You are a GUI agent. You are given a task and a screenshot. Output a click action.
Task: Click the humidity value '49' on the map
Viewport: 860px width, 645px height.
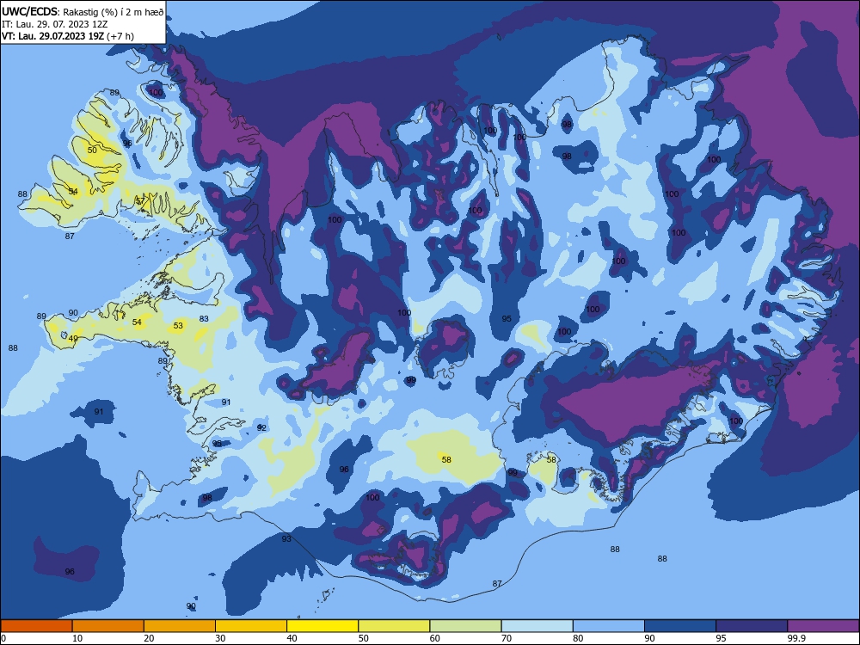(73, 338)
